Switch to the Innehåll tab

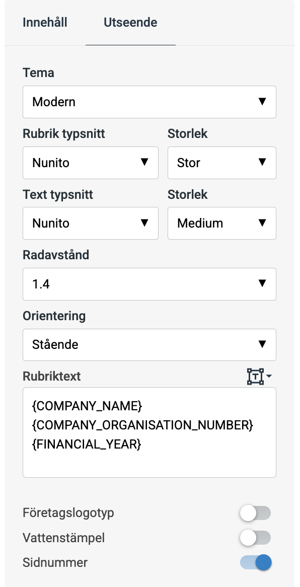(44, 23)
